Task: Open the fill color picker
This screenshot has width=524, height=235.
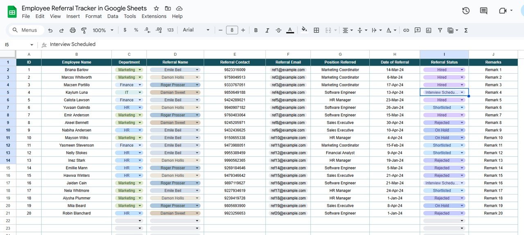Action: (x=304, y=30)
